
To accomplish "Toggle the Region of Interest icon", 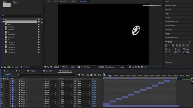I will tap(100, 67).
